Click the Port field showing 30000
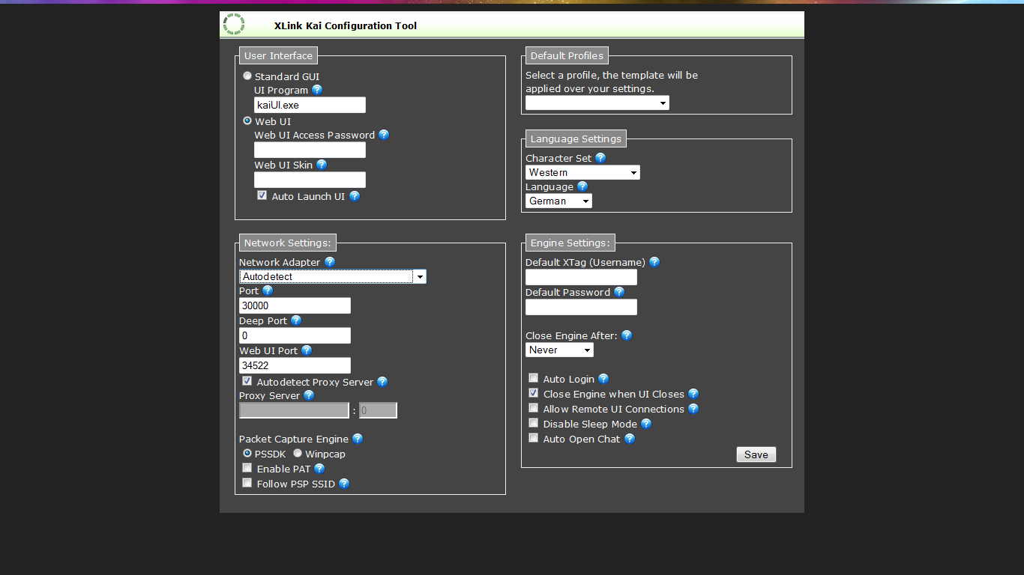Screen dimensions: 1024x575 point(295,305)
